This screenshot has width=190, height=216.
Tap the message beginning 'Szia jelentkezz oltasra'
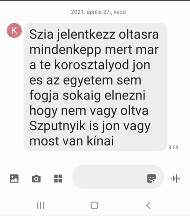pos(95,87)
